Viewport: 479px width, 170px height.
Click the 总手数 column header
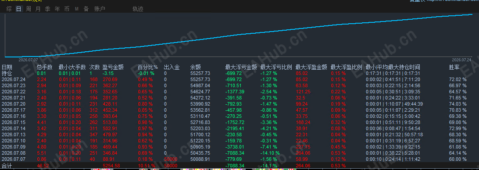pyautogui.click(x=45, y=67)
